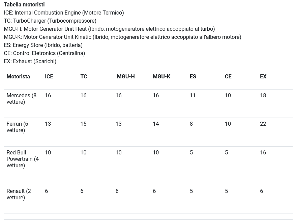Select the Ferrari (6 vetture) row label
This screenshot has width=294, height=224.
17,127
